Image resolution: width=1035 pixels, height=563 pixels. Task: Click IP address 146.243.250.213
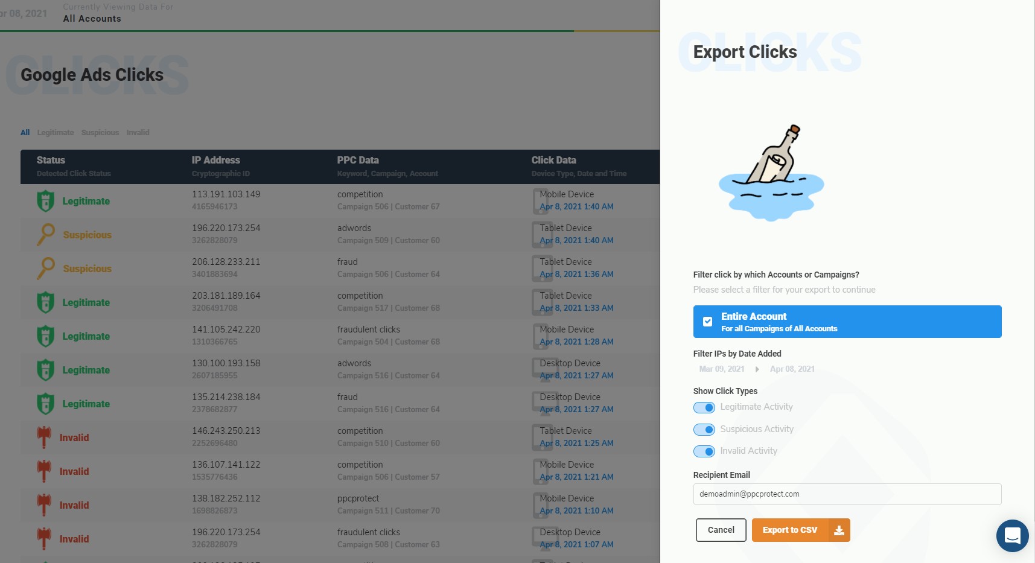click(x=226, y=431)
